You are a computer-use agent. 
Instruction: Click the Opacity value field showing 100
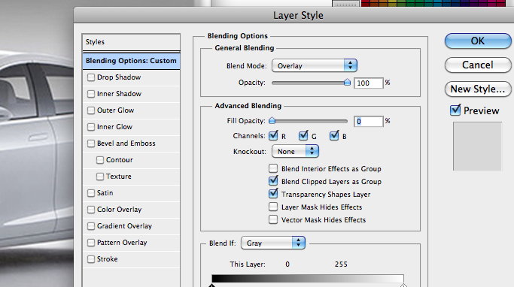(x=368, y=83)
